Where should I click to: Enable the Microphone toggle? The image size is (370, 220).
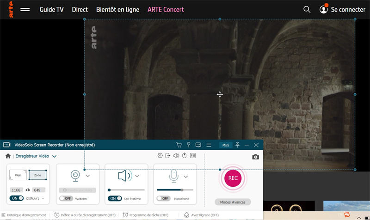[x=164, y=199]
